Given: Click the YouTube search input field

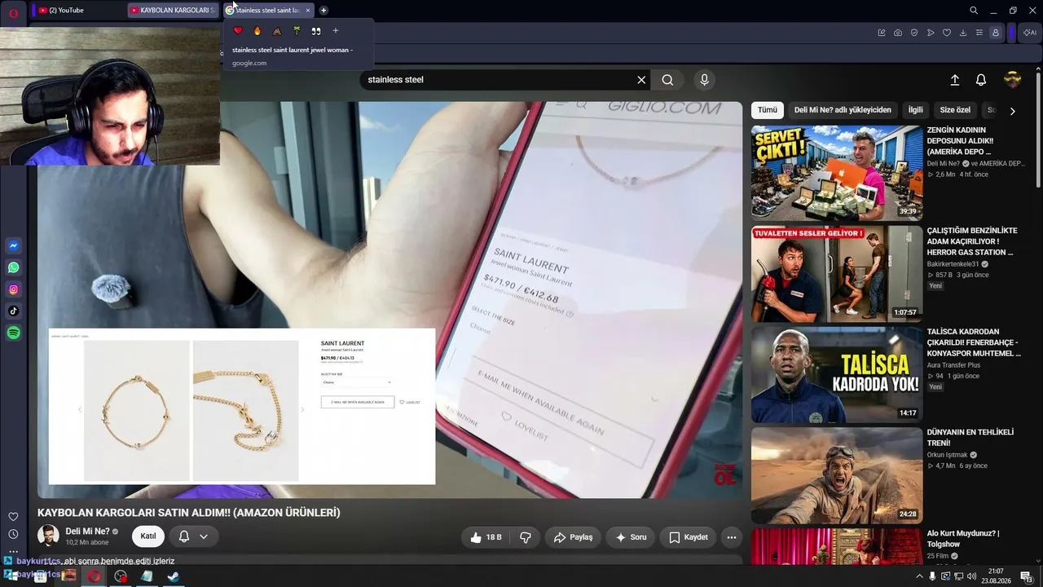Looking at the screenshot, I should [497, 80].
